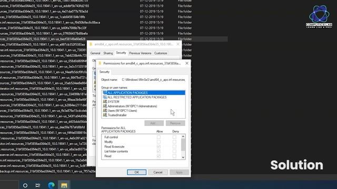Click the TrustedInstaller user icon
Image resolution: width=337 pixels, height=189 pixels.
(x=105, y=115)
